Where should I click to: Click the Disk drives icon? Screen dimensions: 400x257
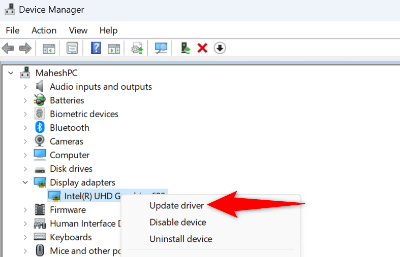click(x=40, y=169)
